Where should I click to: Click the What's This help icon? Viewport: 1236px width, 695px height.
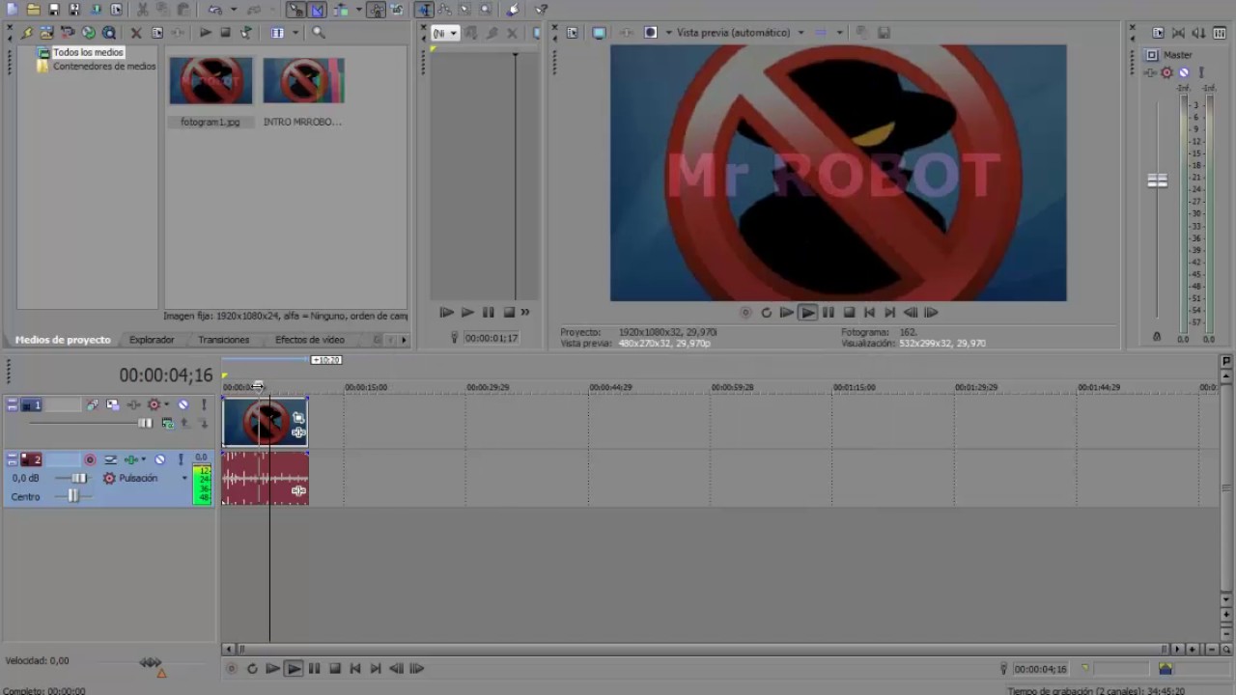pyautogui.click(x=542, y=10)
